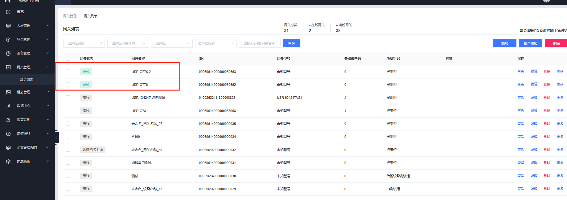
Task: Tick the select-all checkbox in table header
Action: click(68, 58)
